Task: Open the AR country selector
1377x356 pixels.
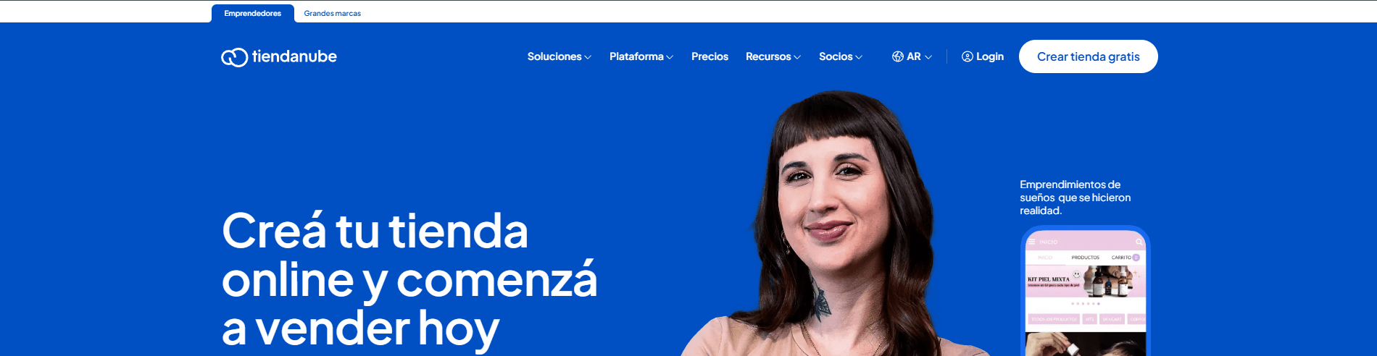Action: click(x=912, y=56)
